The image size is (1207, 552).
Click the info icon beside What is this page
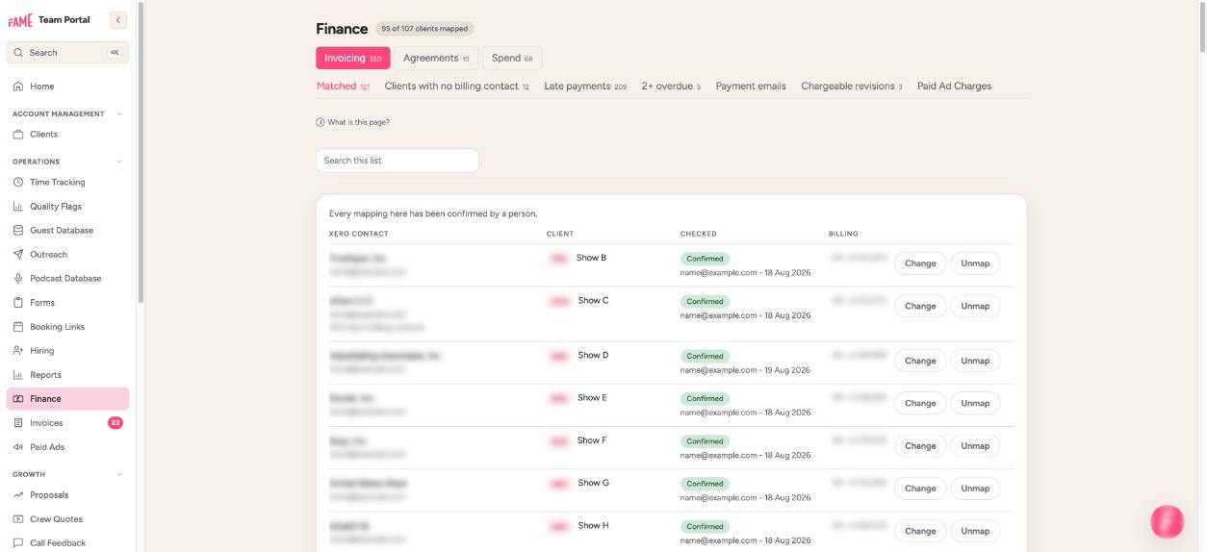(320, 122)
